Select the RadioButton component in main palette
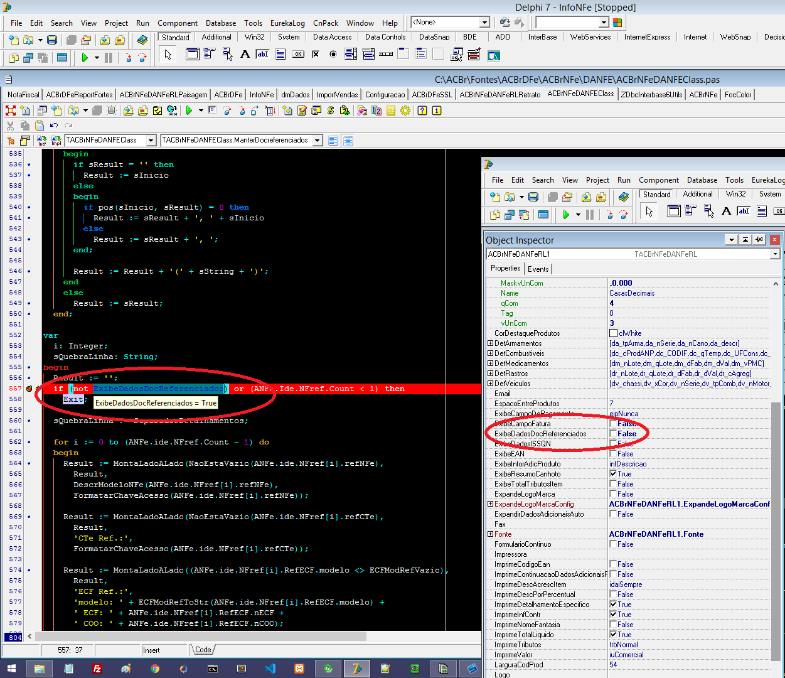785x678 pixels. pyautogui.click(x=333, y=54)
